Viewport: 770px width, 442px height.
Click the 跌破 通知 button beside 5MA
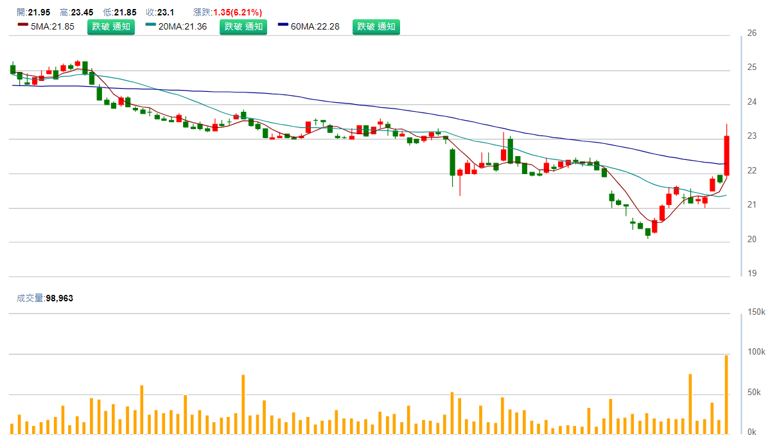tap(111, 26)
